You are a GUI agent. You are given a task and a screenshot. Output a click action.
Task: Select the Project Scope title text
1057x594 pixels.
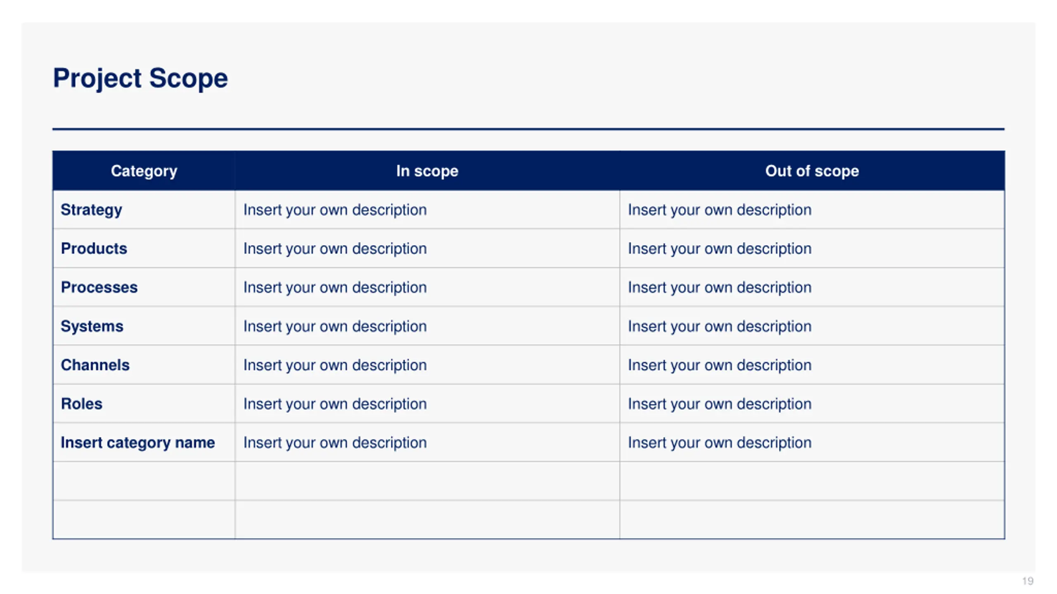tap(140, 78)
